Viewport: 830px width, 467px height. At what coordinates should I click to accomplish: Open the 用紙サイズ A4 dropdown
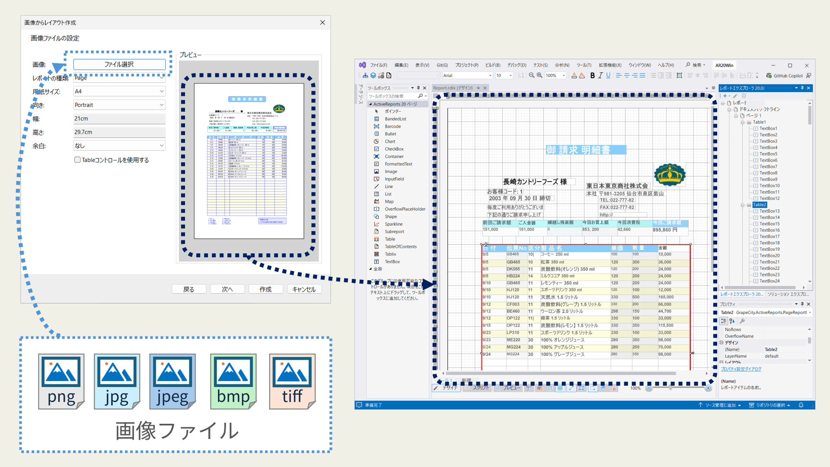(119, 91)
